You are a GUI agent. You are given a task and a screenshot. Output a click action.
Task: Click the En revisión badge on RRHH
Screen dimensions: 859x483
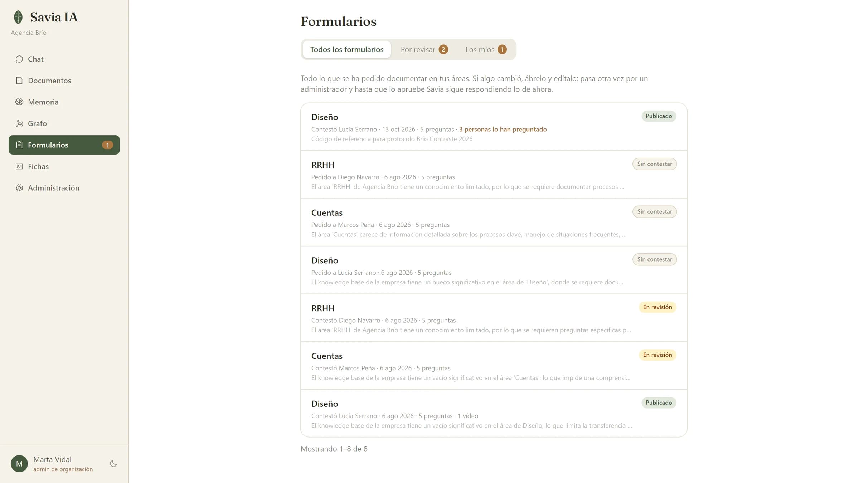tap(657, 307)
